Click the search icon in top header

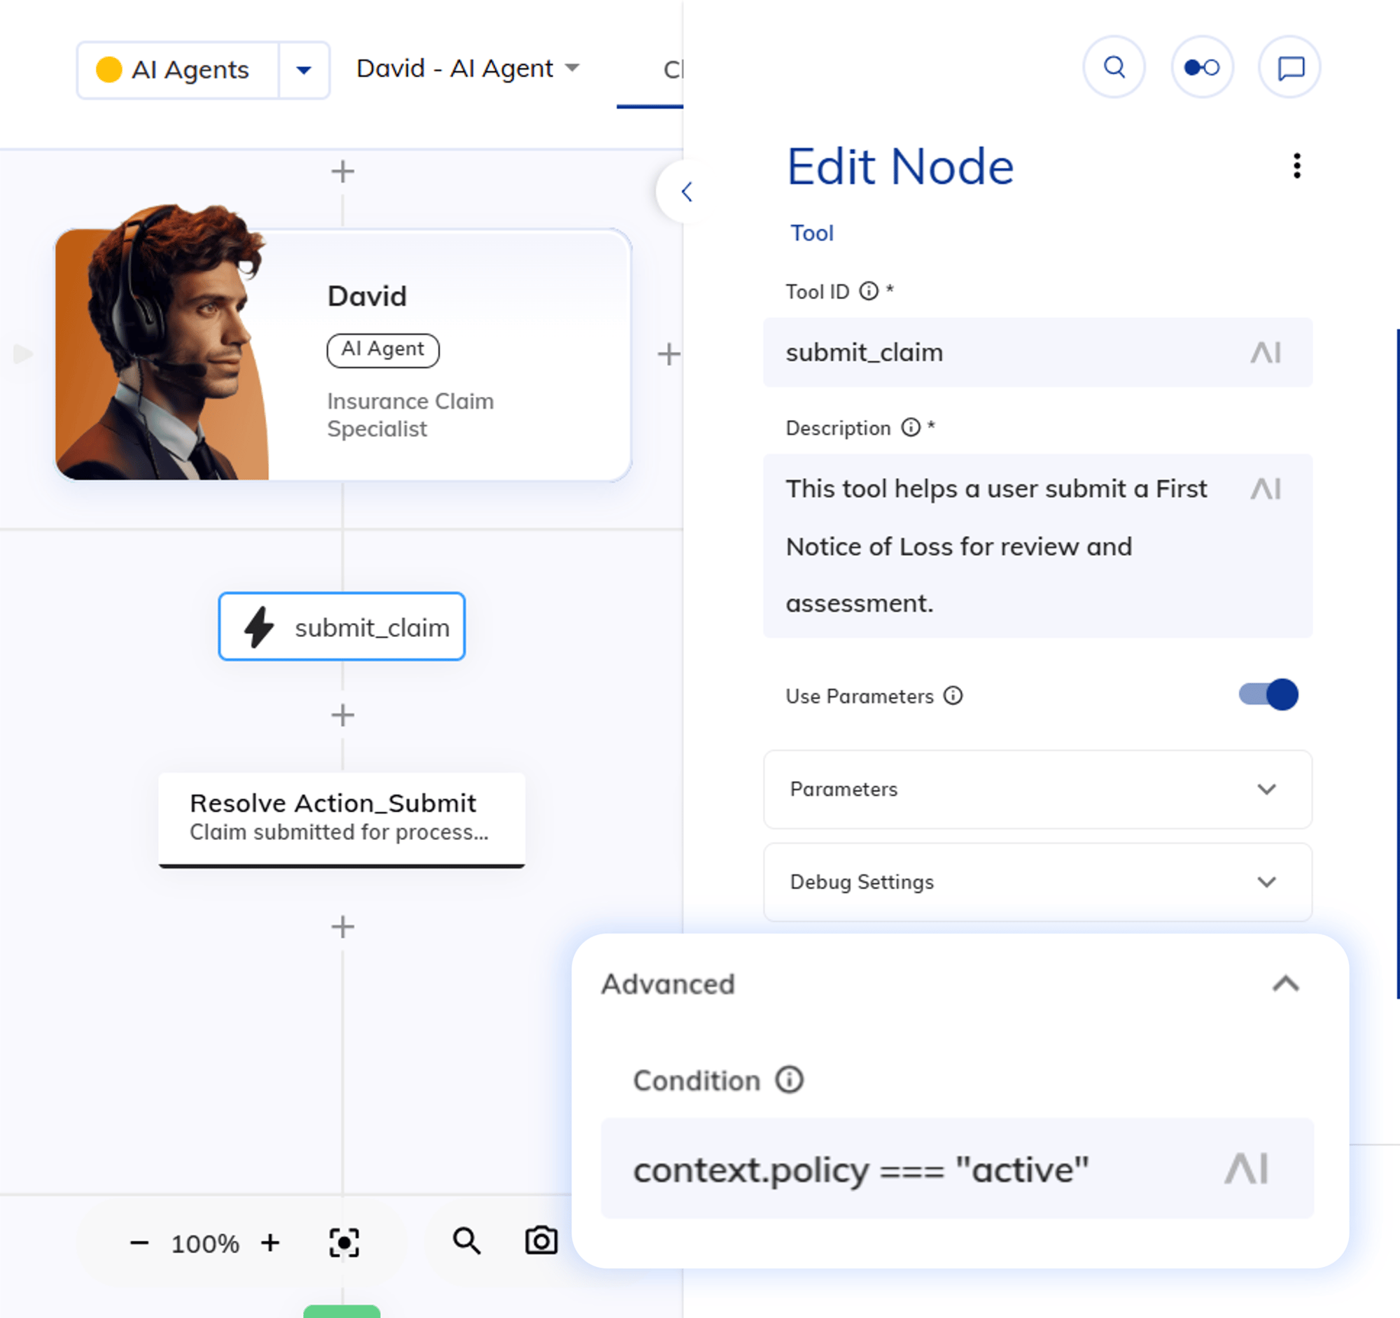coord(1114,68)
